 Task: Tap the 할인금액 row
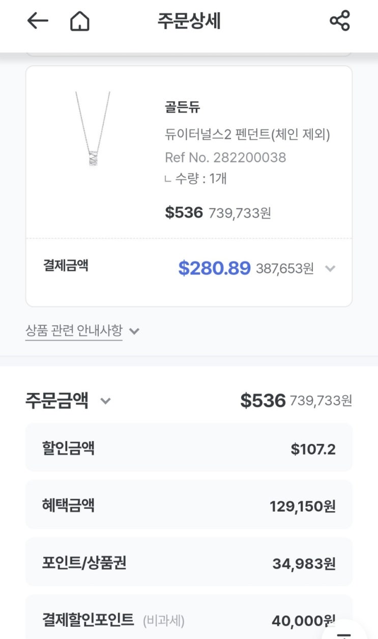click(189, 449)
